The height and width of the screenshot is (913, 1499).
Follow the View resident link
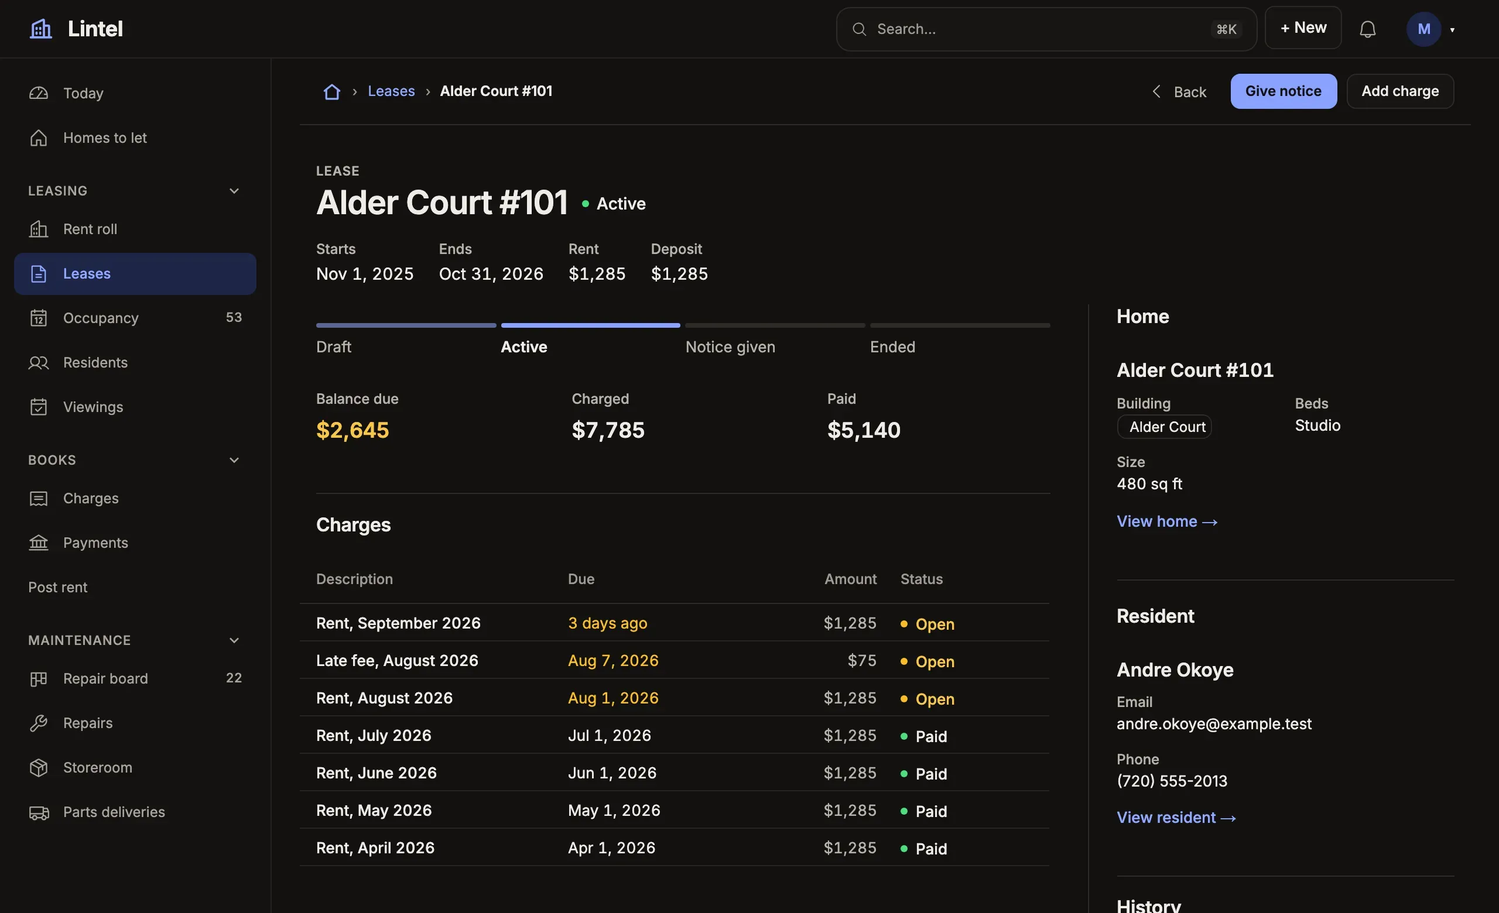(x=1176, y=818)
